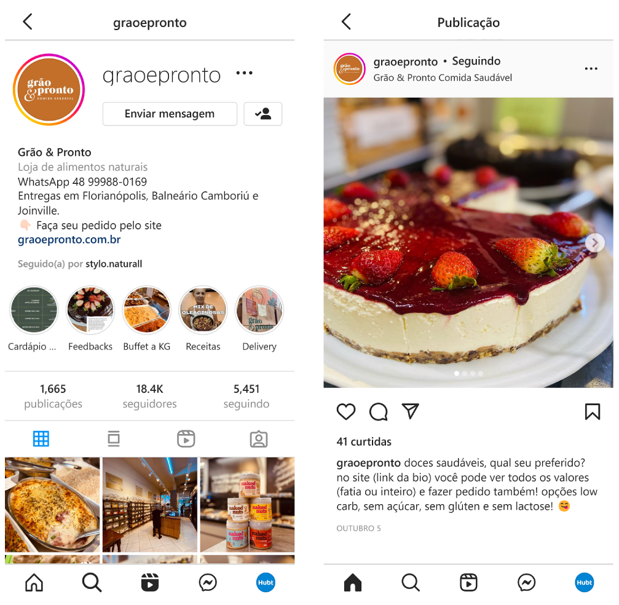
Task: Send a message with Enviar mensagem
Action: point(170,114)
